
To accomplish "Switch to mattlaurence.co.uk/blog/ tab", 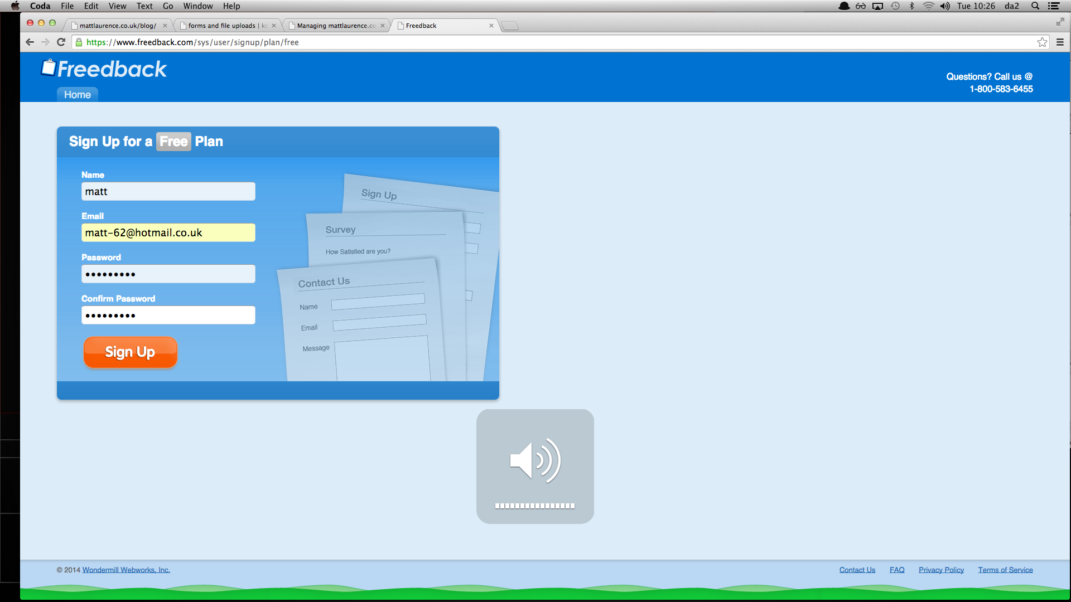I will [x=117, y=26].
